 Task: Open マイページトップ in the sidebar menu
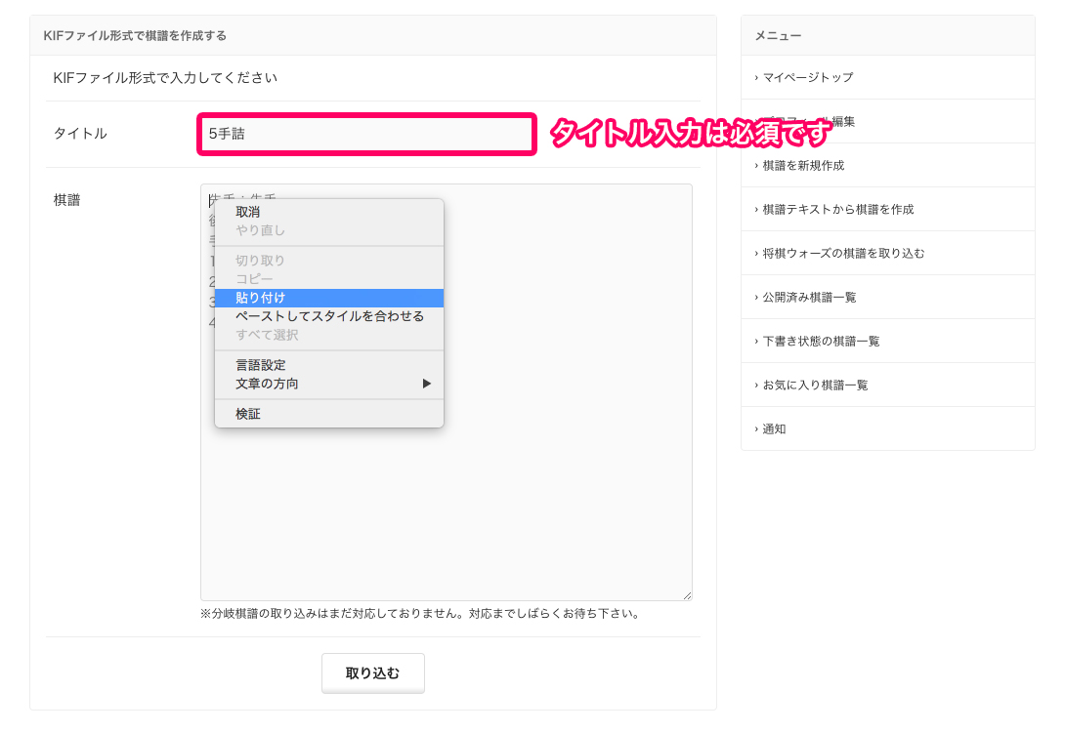pyautogui.click(x=807, y=77)
